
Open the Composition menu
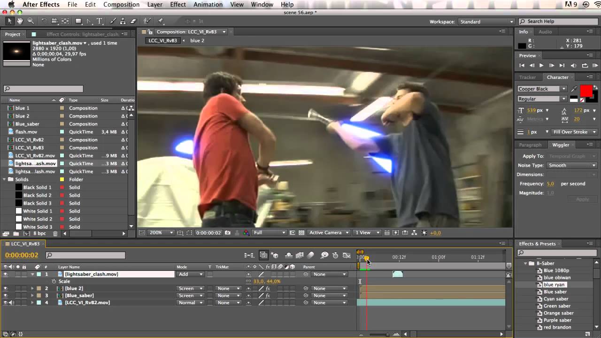pyautogui.click(x=121, y=4)
